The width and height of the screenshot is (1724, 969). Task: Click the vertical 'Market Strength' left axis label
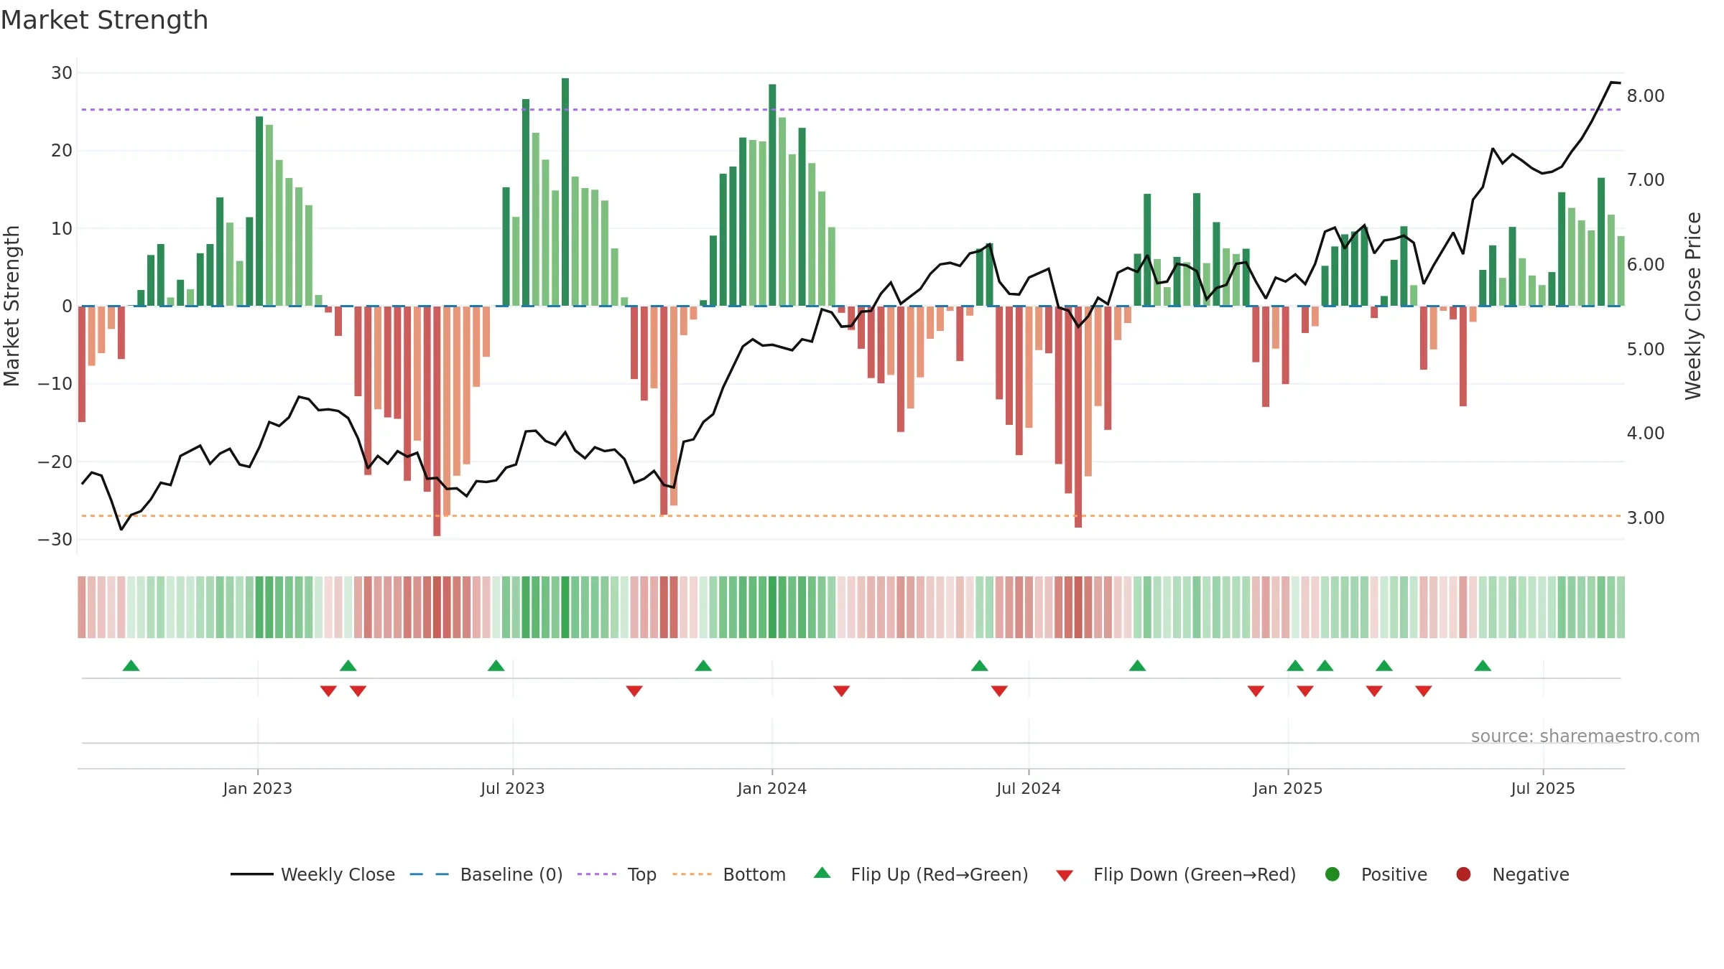[12, 306]
